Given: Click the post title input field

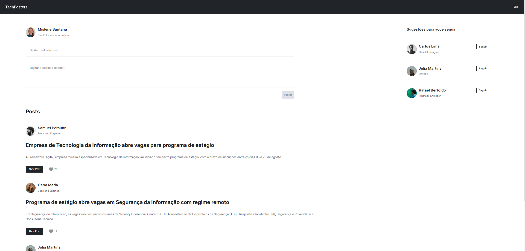Looking at the screenshot, I should click(x=160, y=50).
